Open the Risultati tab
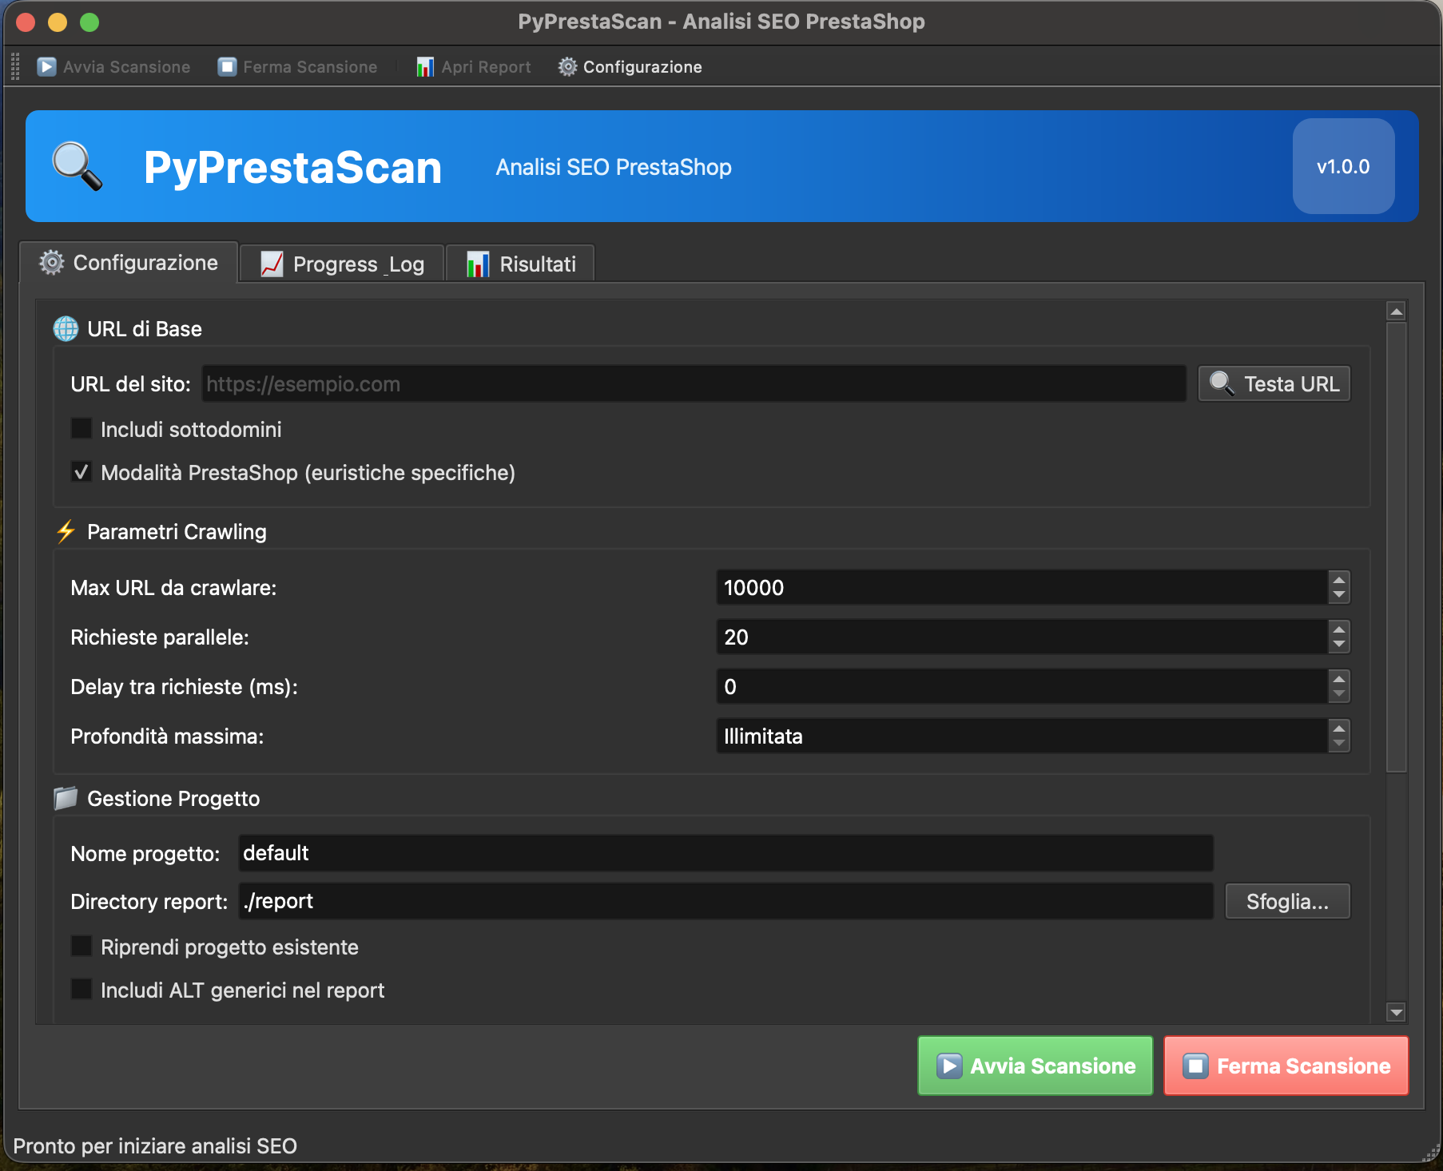Image resolution: width=1443 pixels, height=1171 pixels. pyautogui.click(x=520, y=263)
